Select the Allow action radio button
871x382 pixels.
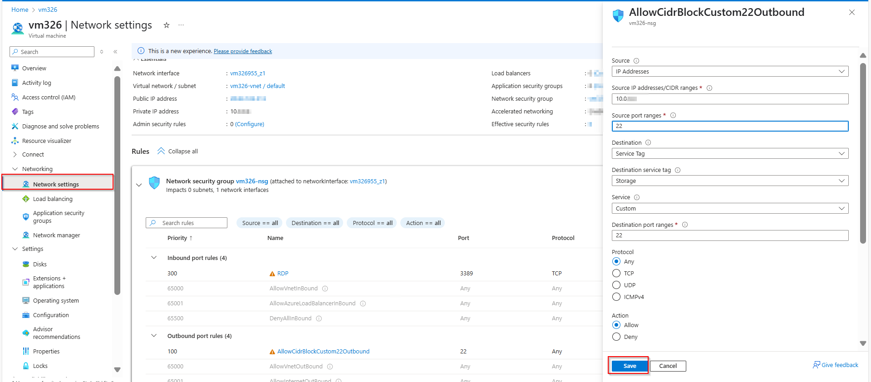click(616, 325)
